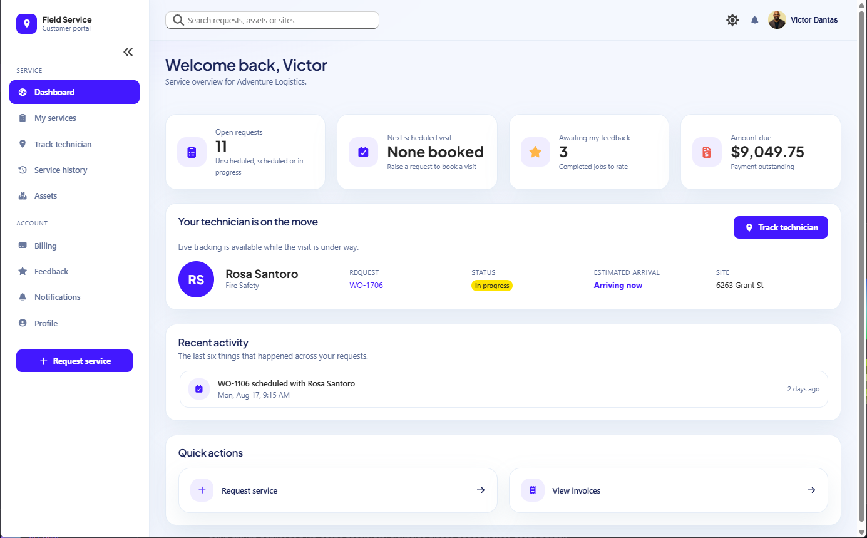Click the In progress status badge
The image size is (867, 538).
[x=492, y=286]
